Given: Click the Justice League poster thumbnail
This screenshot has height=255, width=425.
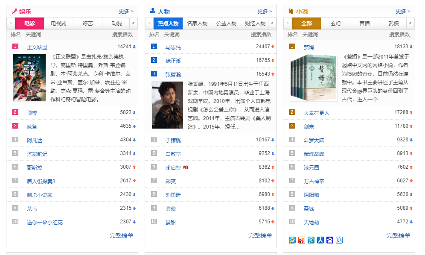Looking at the screenshot, I should tap(29, 77).
